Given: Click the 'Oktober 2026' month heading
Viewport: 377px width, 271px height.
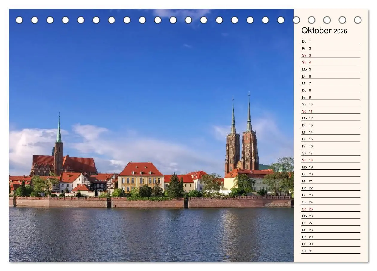Looking at the screenshot, I should 324,31.
